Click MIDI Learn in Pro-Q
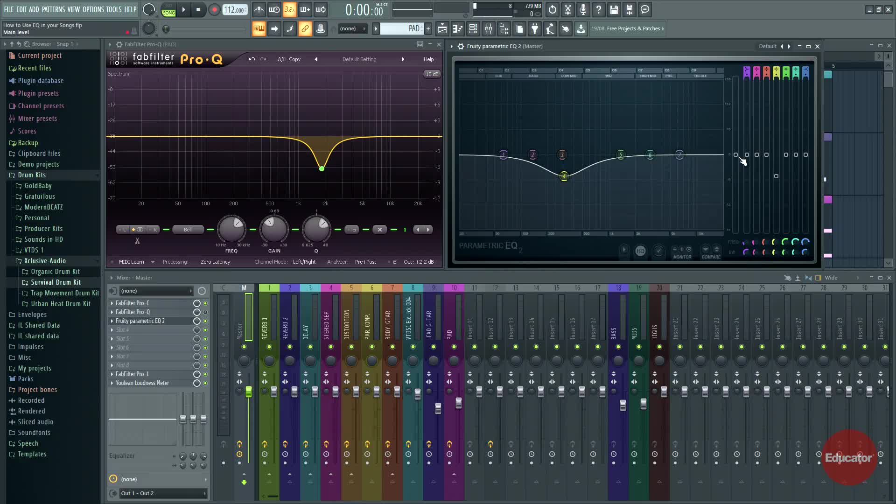The image size is (896, 504). point(131,262)
